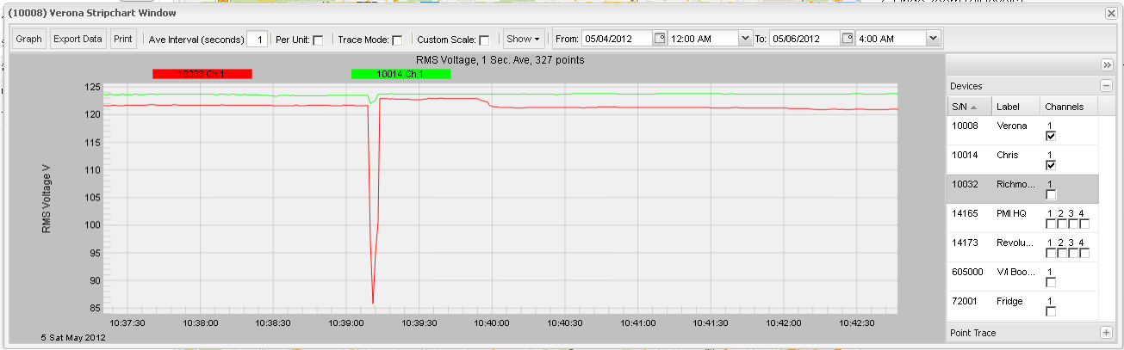Click the To date field 05/06/2012
The width and height of the screenshot is (1124, 350).
[x=804, y=39]
